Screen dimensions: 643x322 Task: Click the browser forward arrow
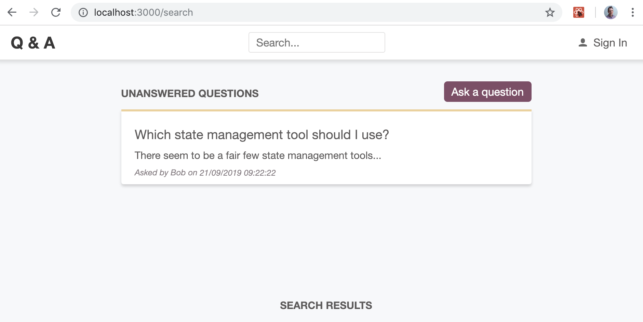[x=34, y=13]
